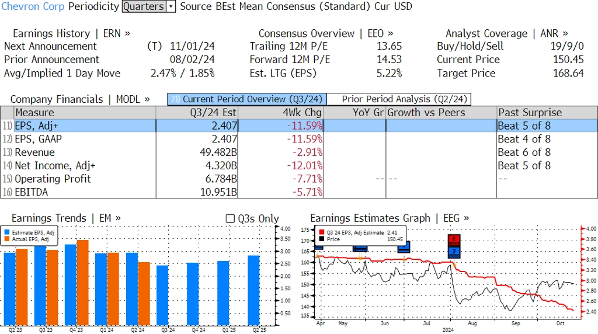Viewport: 598px width, 334px height.
Task: Open the Chevron Corp security link
Action: 33,6
